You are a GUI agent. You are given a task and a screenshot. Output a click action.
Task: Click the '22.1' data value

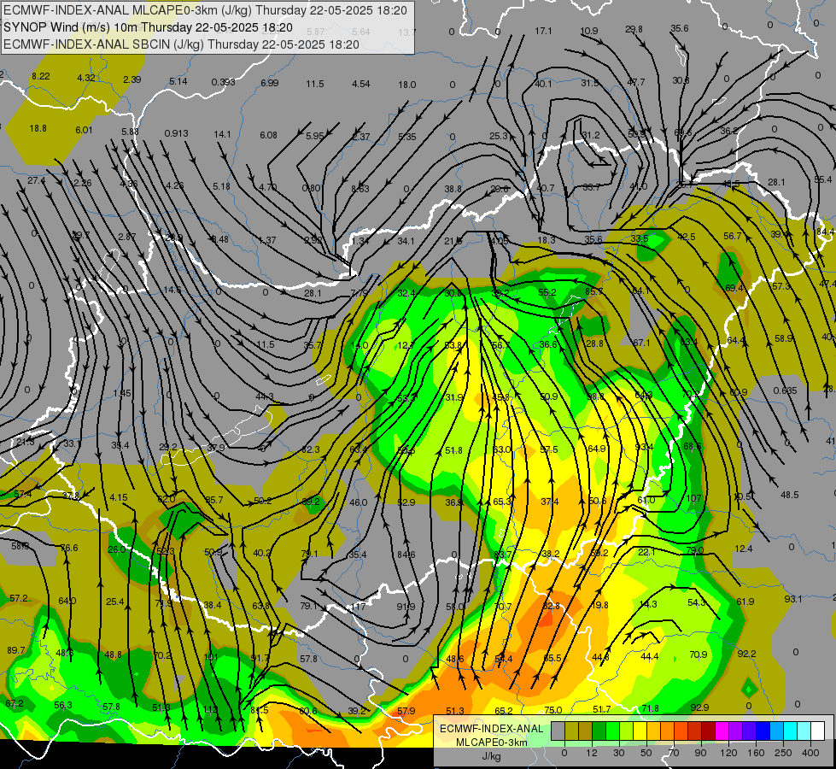646,552
